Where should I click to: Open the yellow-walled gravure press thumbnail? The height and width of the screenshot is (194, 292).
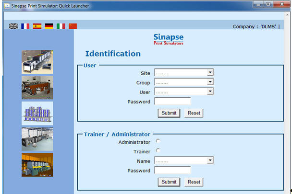click(37, 165)
